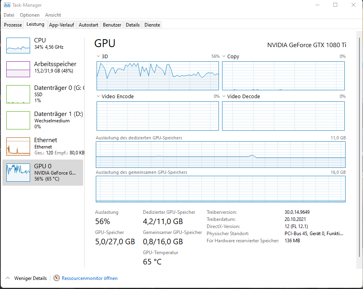The image size is (363, 289).
Task: Switch to the Dienste tab
Action: point(152,25)
